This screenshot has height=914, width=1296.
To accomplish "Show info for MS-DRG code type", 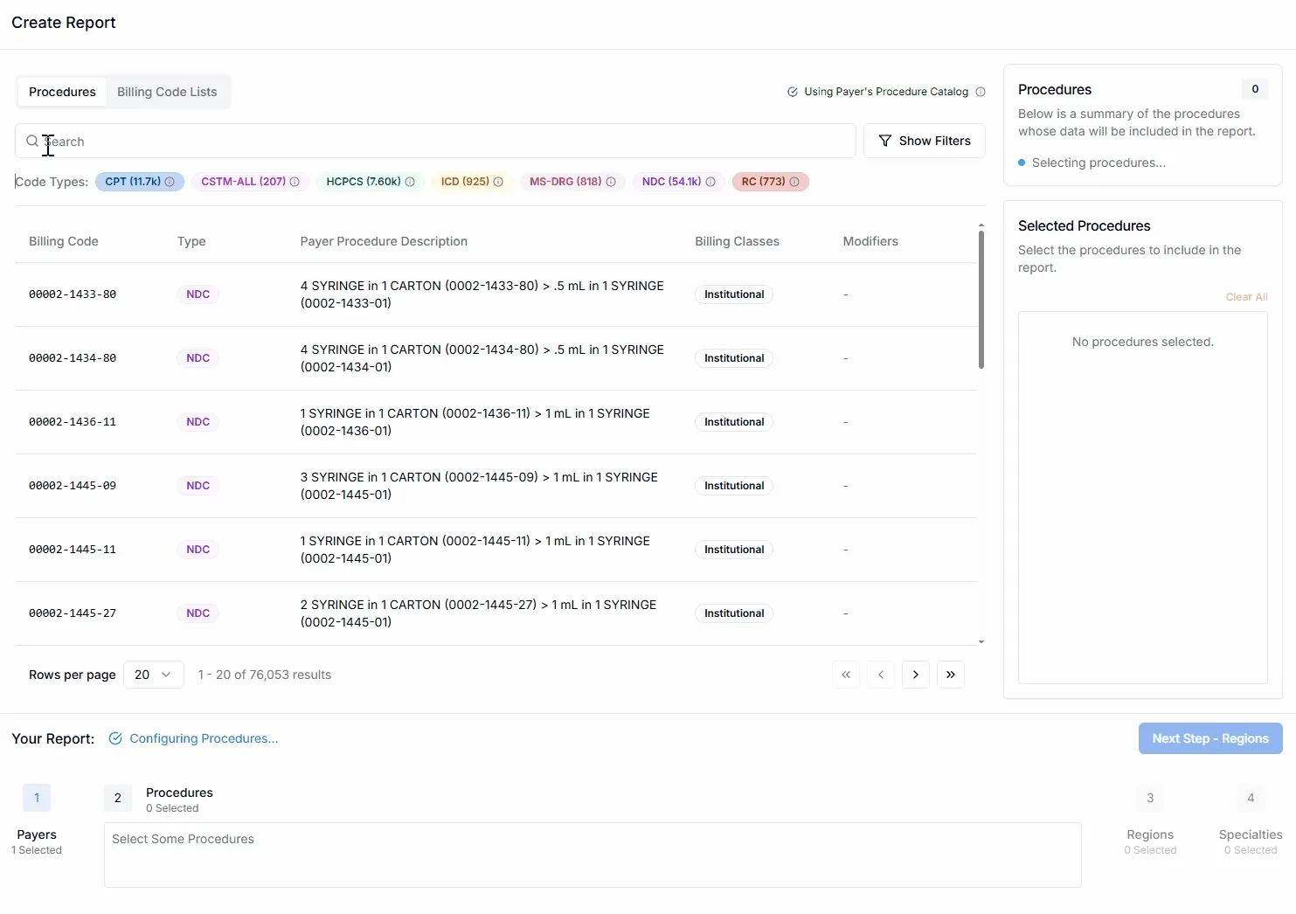I will (x=611, y=182).
